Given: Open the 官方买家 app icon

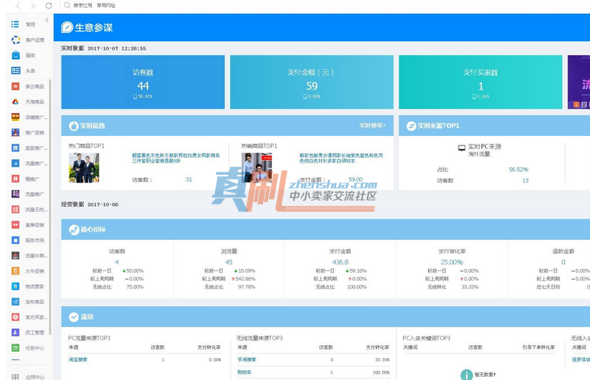Looking at the screenshot, I should click(x=16, y=317).
